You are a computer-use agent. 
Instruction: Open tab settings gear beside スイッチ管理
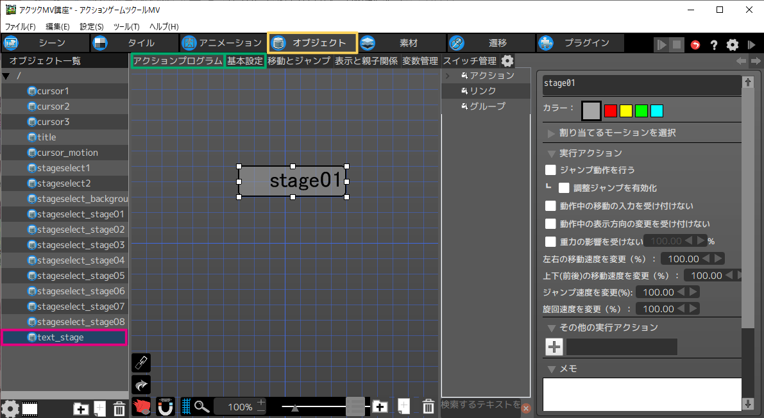[507, 61]
